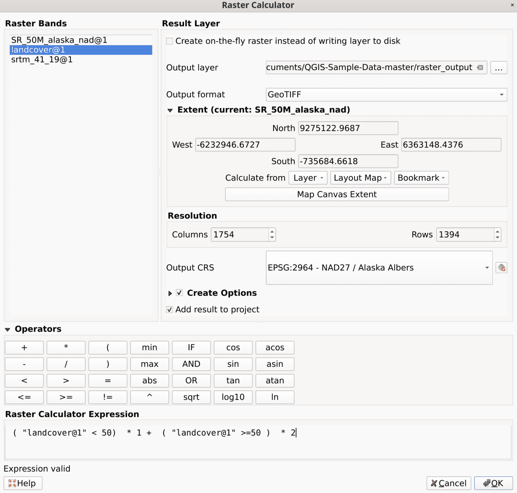Image resolution: width=517 pixels, height=493 pixels.
Task: Increase the Columns value
Action: tap(272, 232)
